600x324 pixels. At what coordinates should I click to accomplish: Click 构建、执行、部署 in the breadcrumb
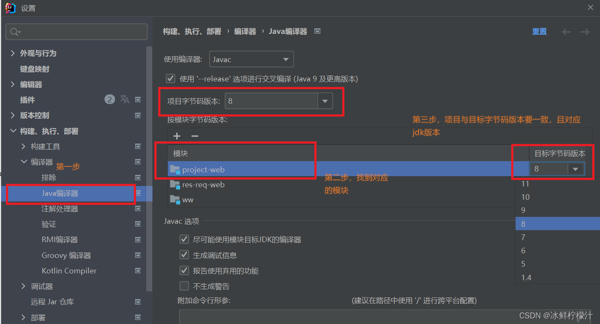[x=192, y=31]
